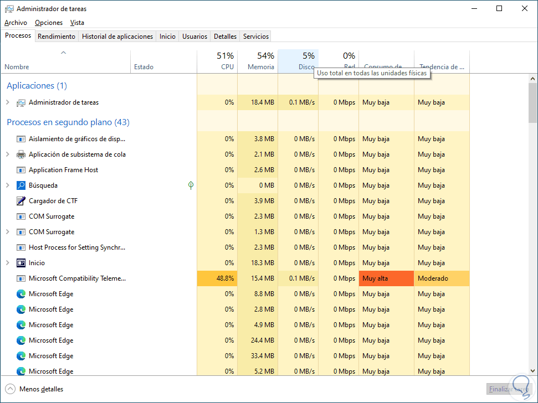Expand the Aplicación de subsistema de cola row
This screenshot has width=538, height=403.
click(x=8, y=154)
